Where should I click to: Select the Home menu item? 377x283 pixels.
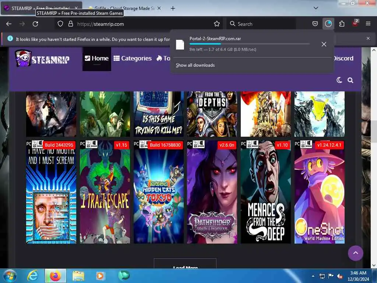pos(97,59)
